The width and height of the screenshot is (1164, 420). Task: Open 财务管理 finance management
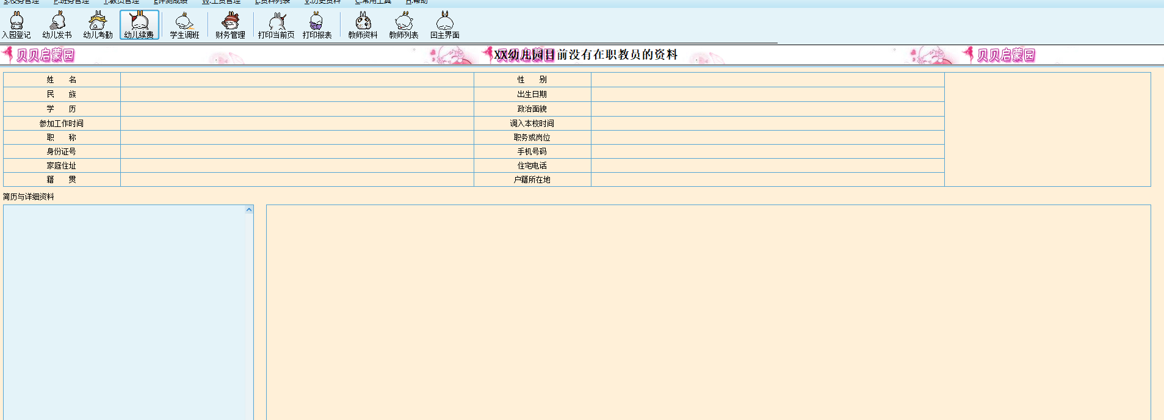[x=230, y=25]
